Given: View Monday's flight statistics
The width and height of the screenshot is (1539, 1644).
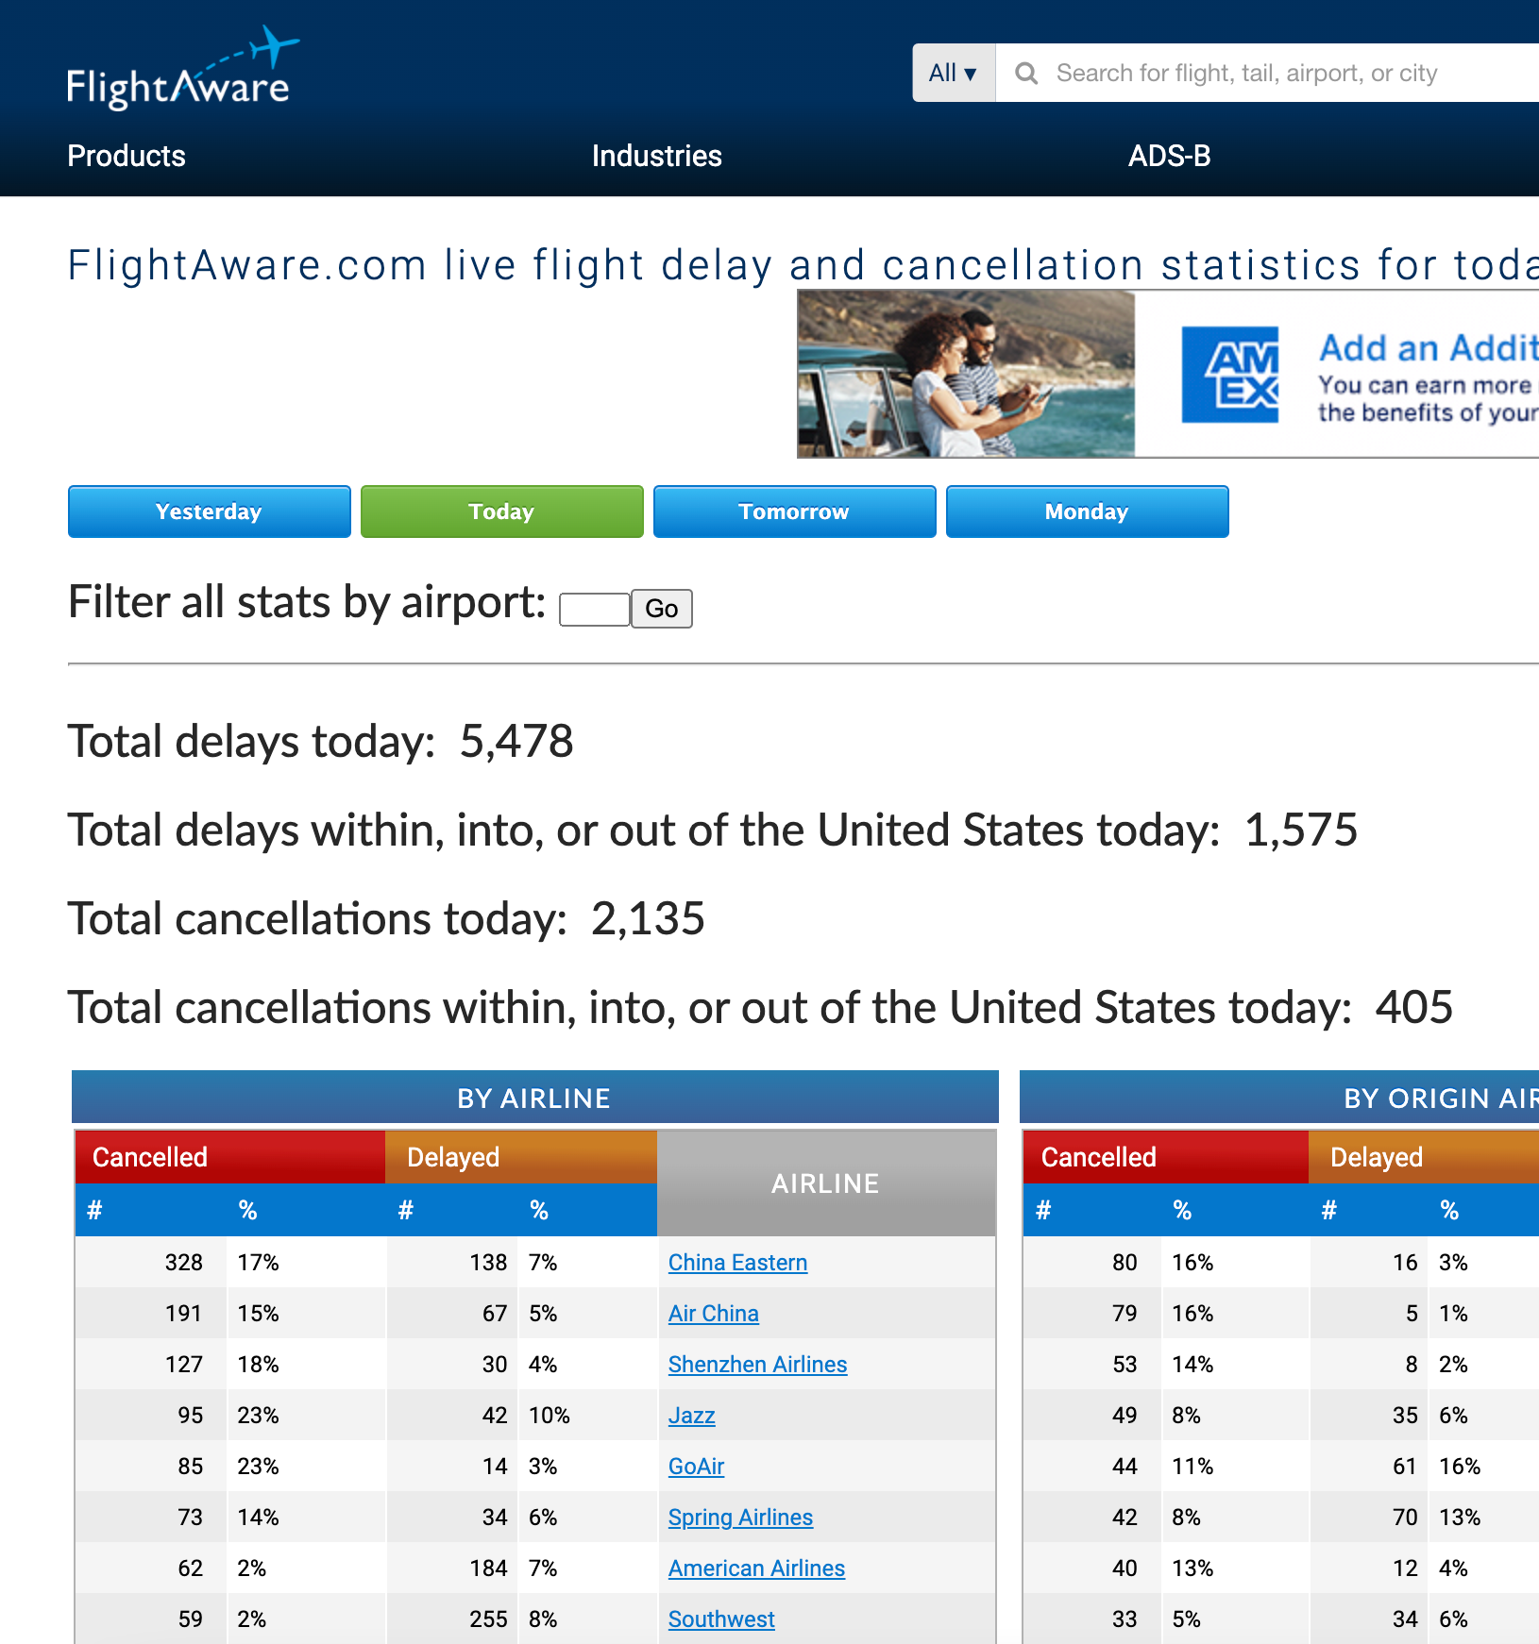Looking at the screenshot, I should click(1087, 512).
